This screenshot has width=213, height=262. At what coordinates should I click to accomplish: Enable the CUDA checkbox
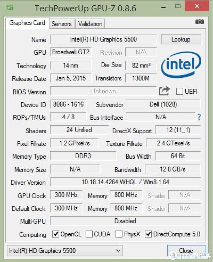click(x=89, y=234)
